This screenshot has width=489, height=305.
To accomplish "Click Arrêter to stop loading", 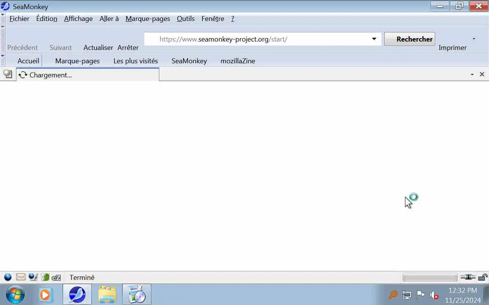I will (128, 47).
